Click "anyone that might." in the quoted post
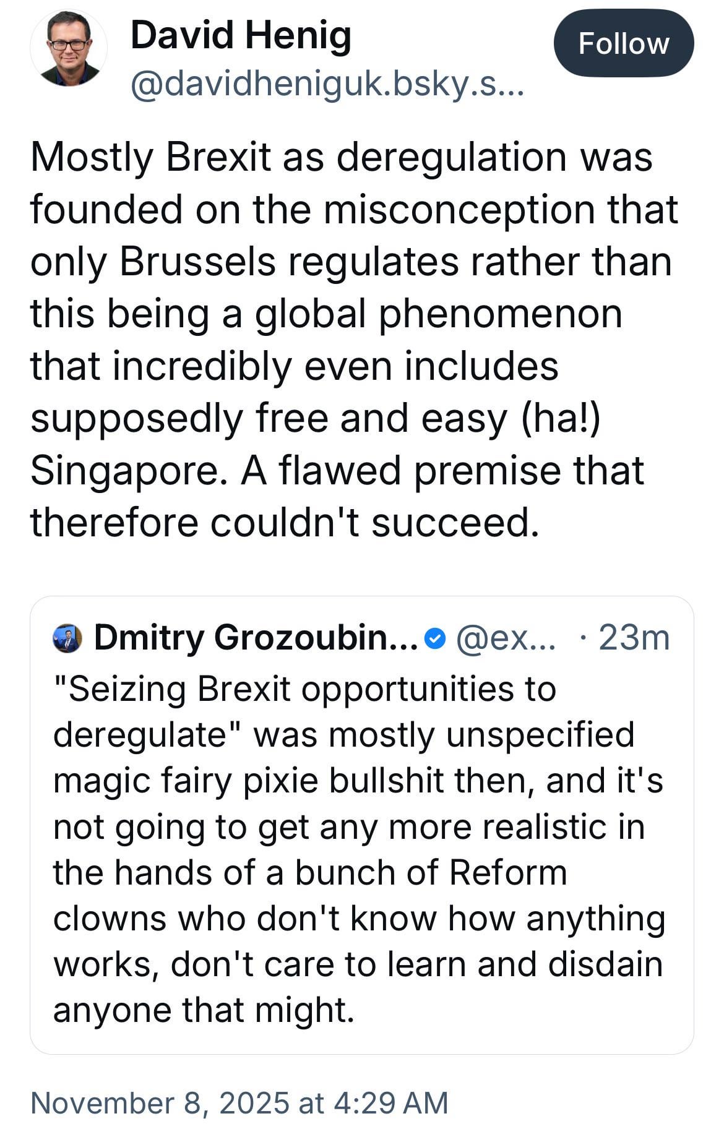Screen dimensions: 724x1137 tap(204, 1010)
